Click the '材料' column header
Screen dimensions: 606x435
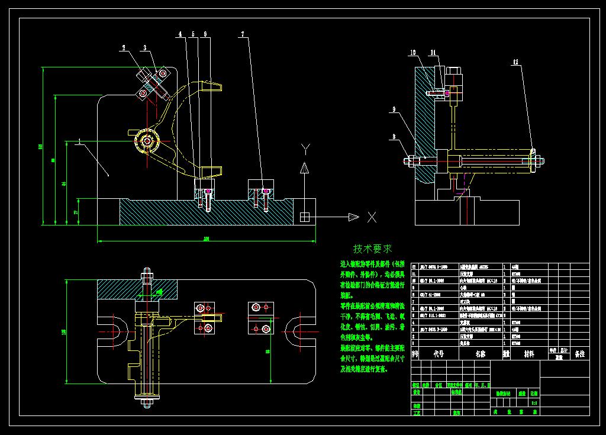[x=529, y=353]
